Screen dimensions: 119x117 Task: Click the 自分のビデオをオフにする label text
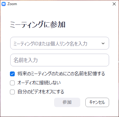41,92
